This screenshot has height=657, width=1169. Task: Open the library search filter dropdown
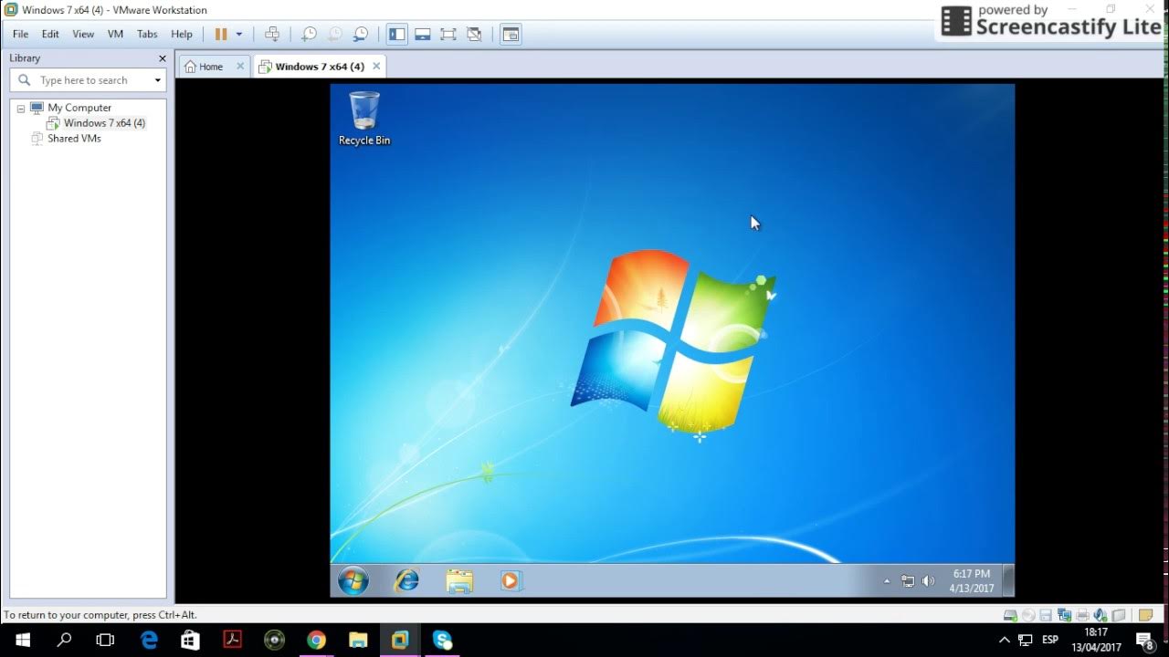point(158,80)
